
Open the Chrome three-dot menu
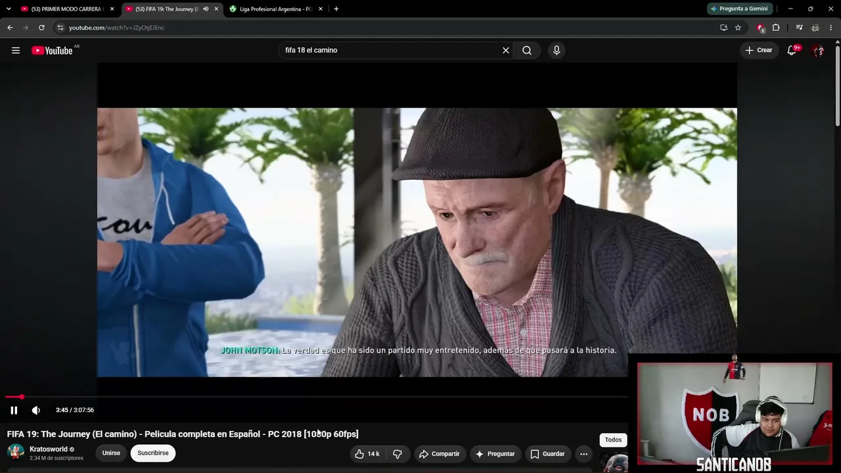point(831,28)
